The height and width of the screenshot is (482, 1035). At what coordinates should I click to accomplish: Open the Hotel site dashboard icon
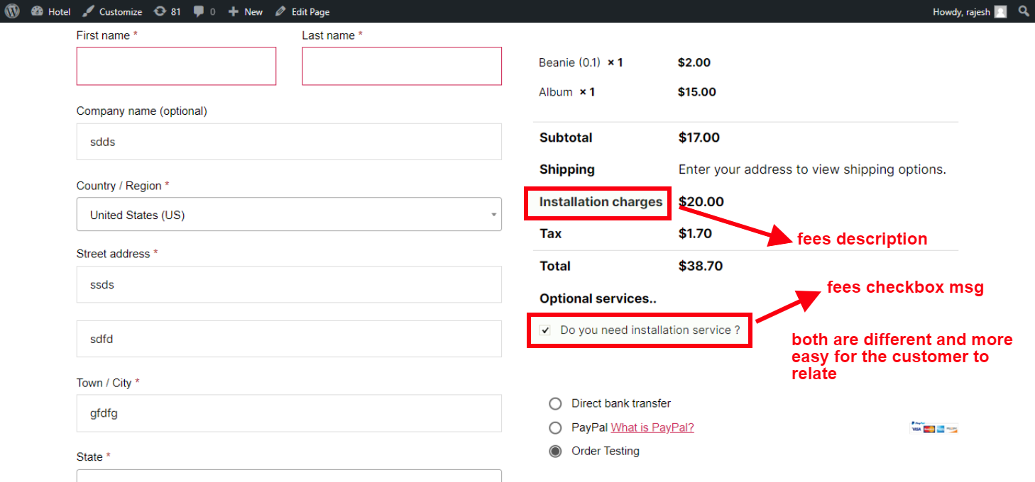coord(37,11)
